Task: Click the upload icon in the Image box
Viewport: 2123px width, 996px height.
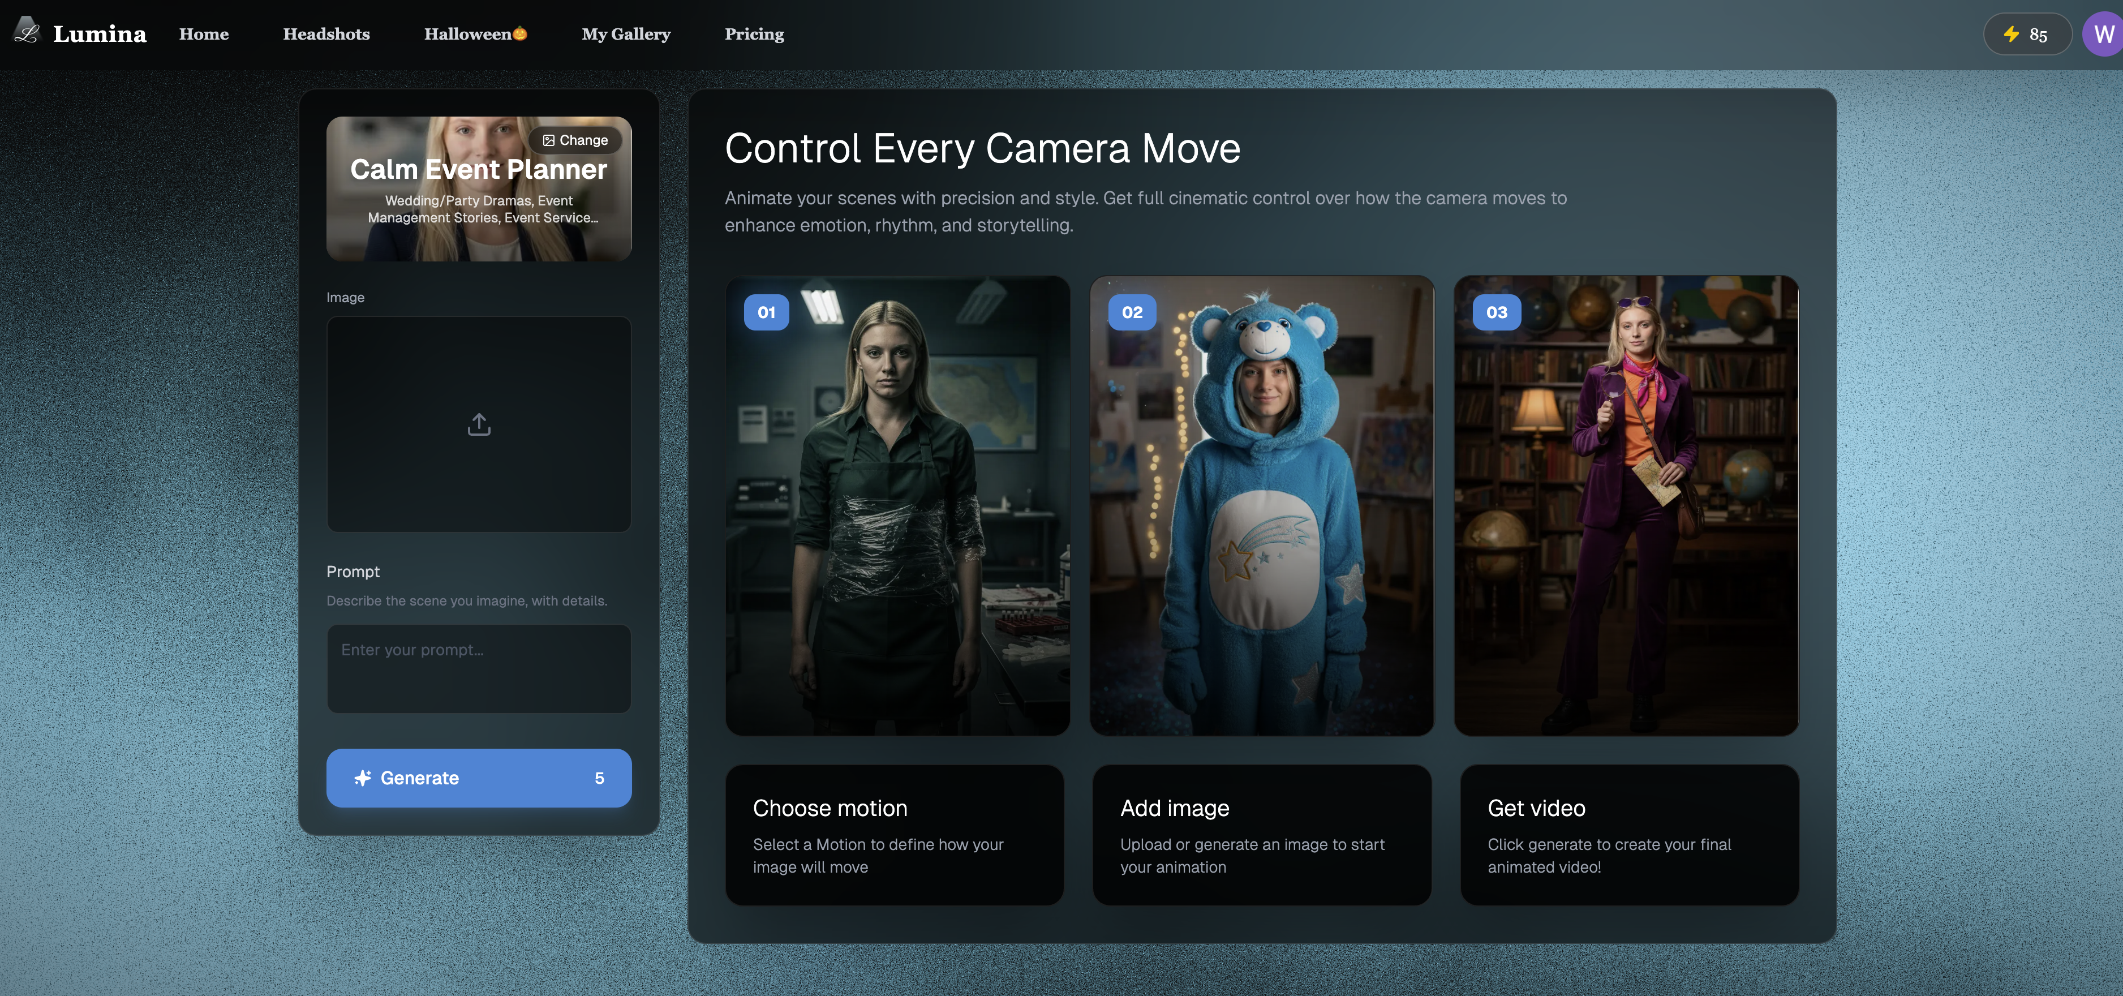Action: (x=479, y=424)
